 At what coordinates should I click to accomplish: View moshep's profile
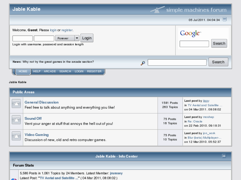pos(209,117)
